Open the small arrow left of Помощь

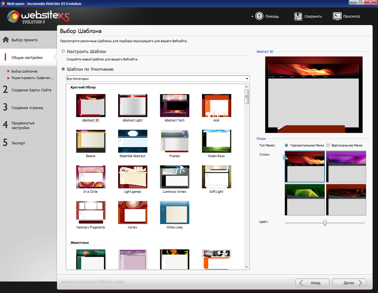pos(252,17)
